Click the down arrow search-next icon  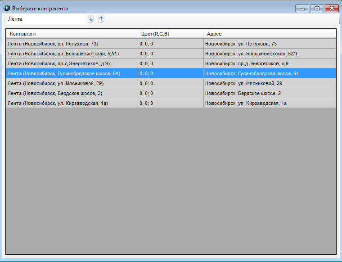pyautogui.click(x=91, y=19)
